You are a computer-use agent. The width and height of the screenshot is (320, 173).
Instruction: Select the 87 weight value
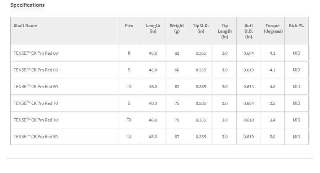(177, 137)
